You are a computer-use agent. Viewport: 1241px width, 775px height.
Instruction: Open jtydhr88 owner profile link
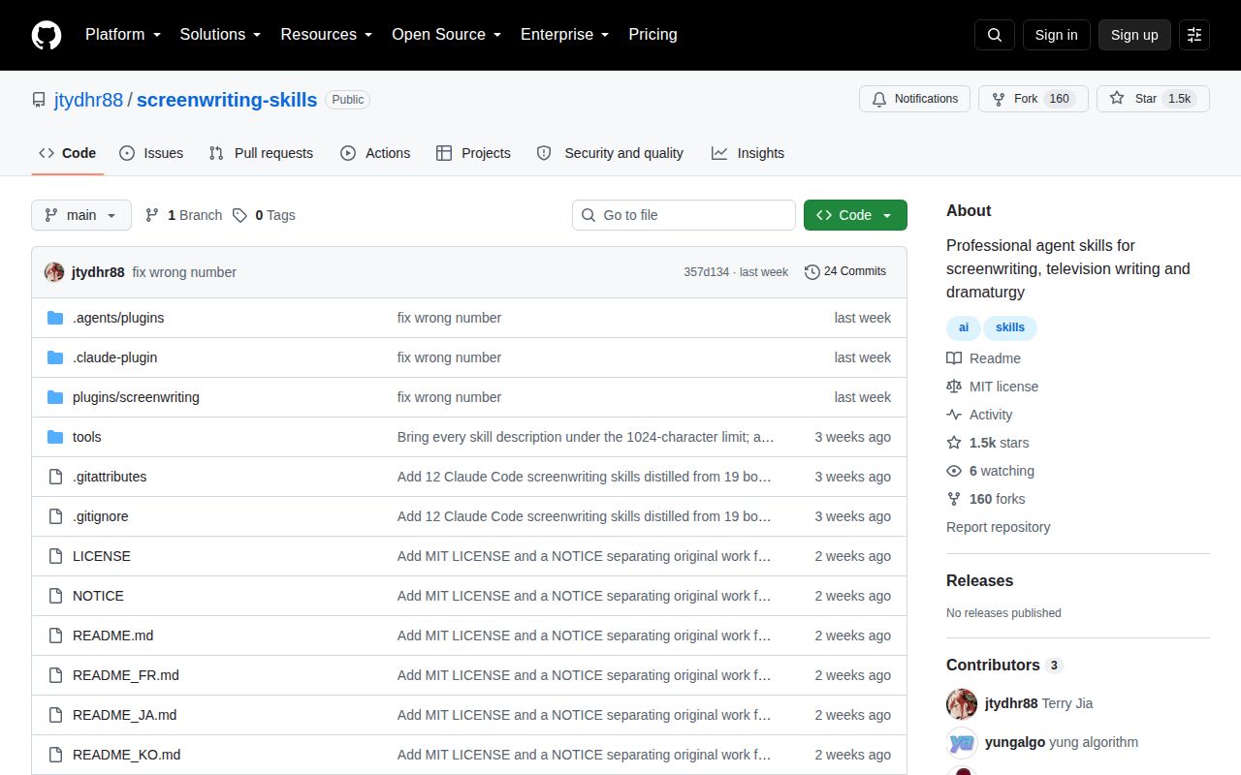88,100
